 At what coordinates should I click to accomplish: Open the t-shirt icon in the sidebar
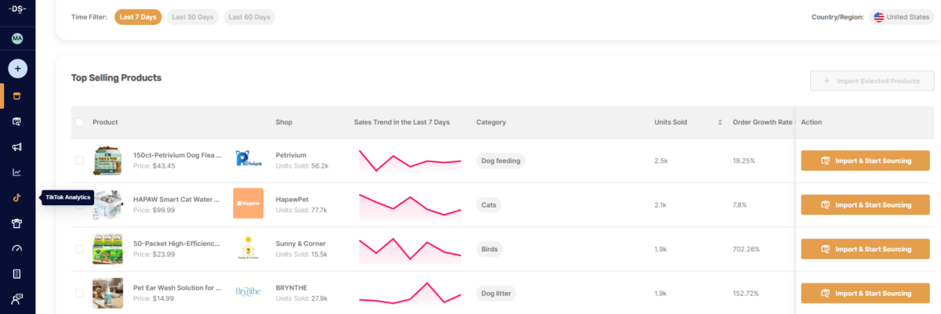(17, 223)
